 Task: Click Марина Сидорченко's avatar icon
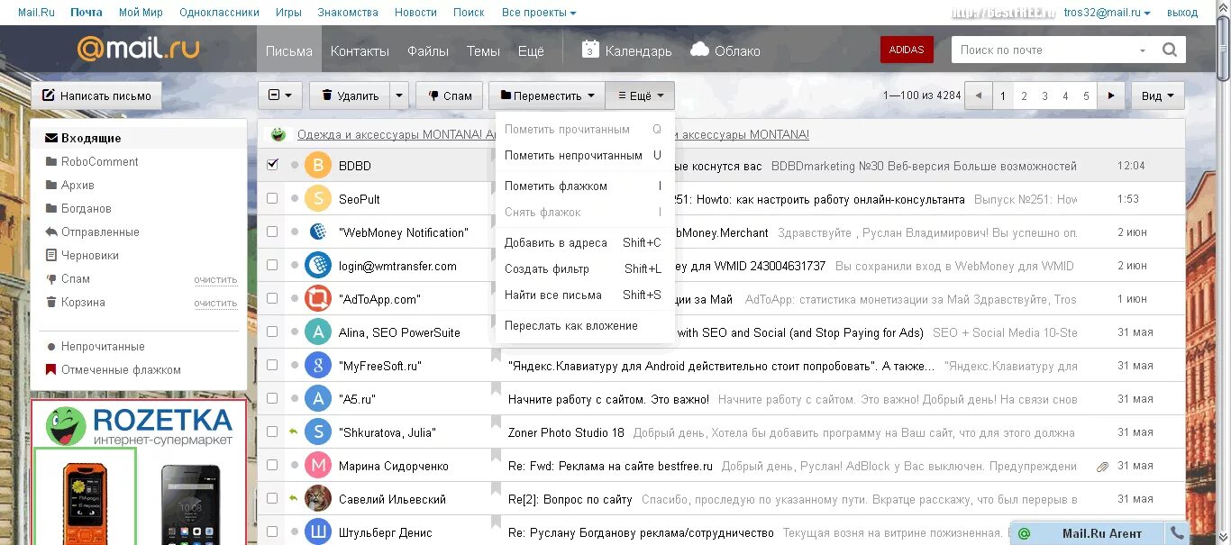click(318, 466)
